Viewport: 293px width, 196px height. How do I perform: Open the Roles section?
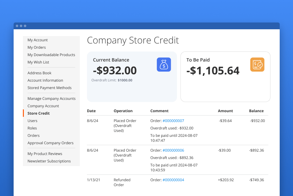point(32,128)
